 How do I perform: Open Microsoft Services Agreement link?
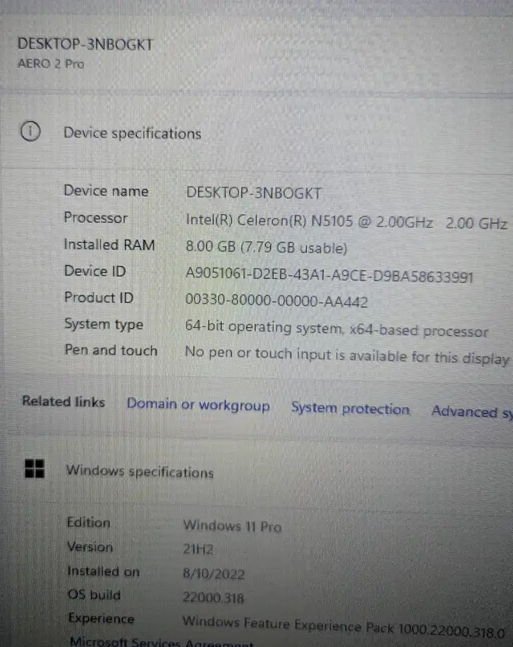(x=162, y=642)
